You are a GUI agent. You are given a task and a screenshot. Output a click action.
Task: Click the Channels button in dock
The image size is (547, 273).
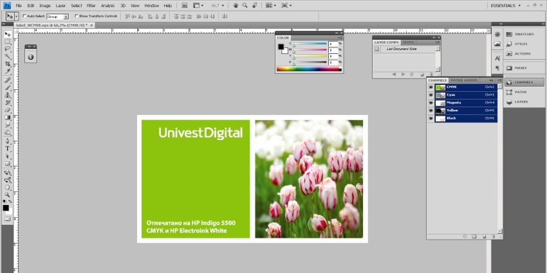click(x=524, y=82)
